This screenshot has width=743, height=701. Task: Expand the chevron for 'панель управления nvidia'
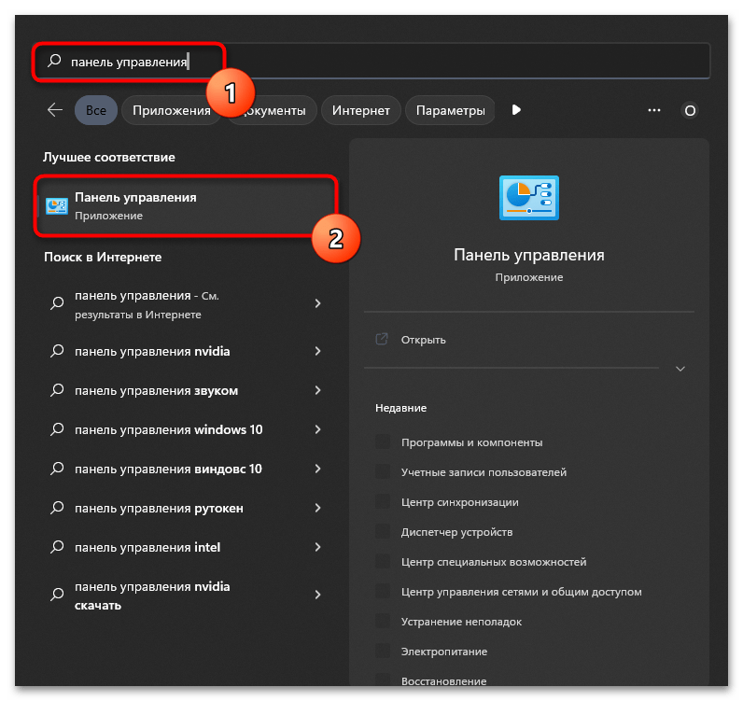pyautogui.click(x=318, y=351)
